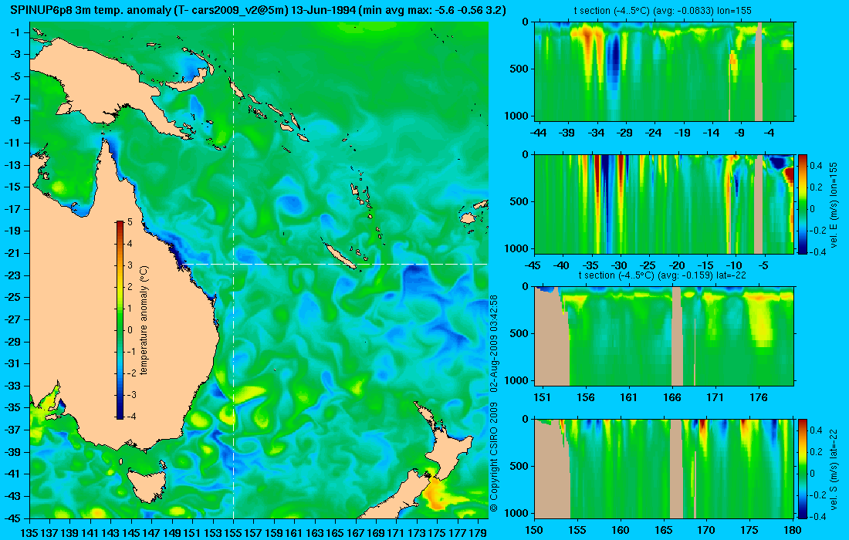
Task: Click the vertical dashed section line at lon 155
Action: pos(233,270)
